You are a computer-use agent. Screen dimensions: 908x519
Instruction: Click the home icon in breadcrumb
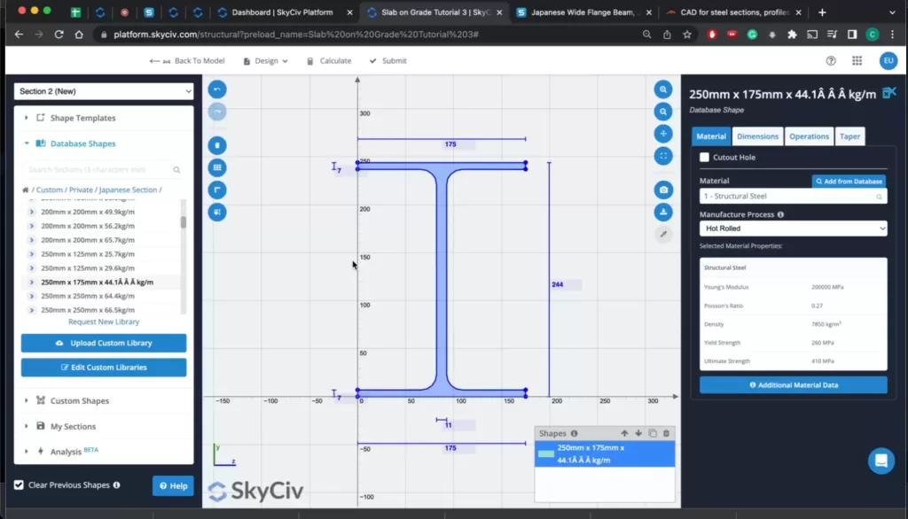[x=26, y=190]
